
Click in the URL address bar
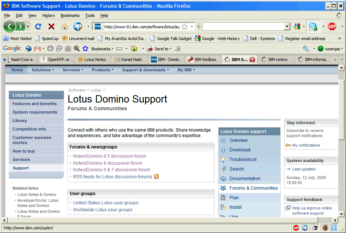coord(141,27)
